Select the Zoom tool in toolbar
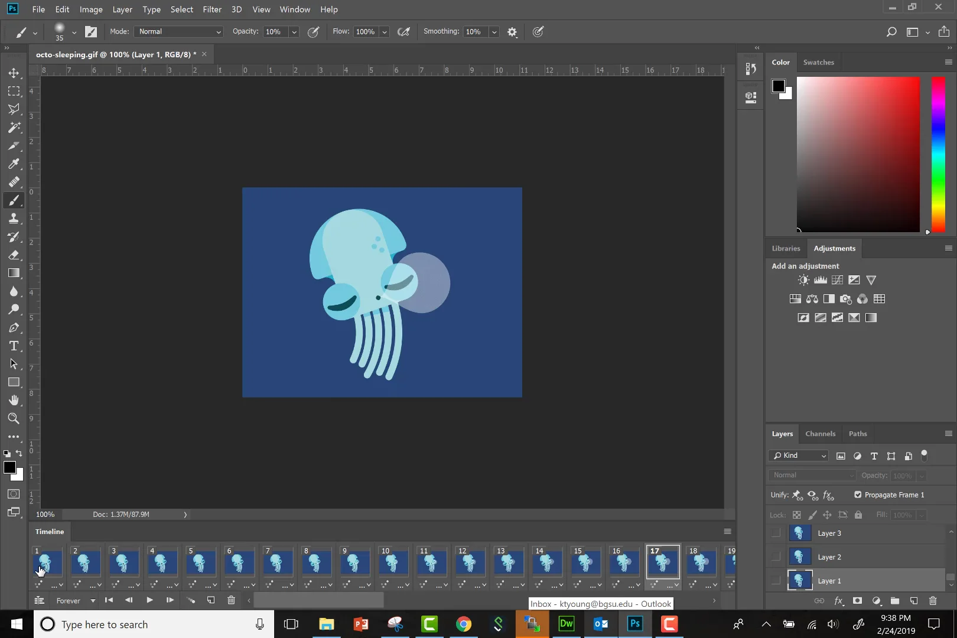 coord(14,419)
